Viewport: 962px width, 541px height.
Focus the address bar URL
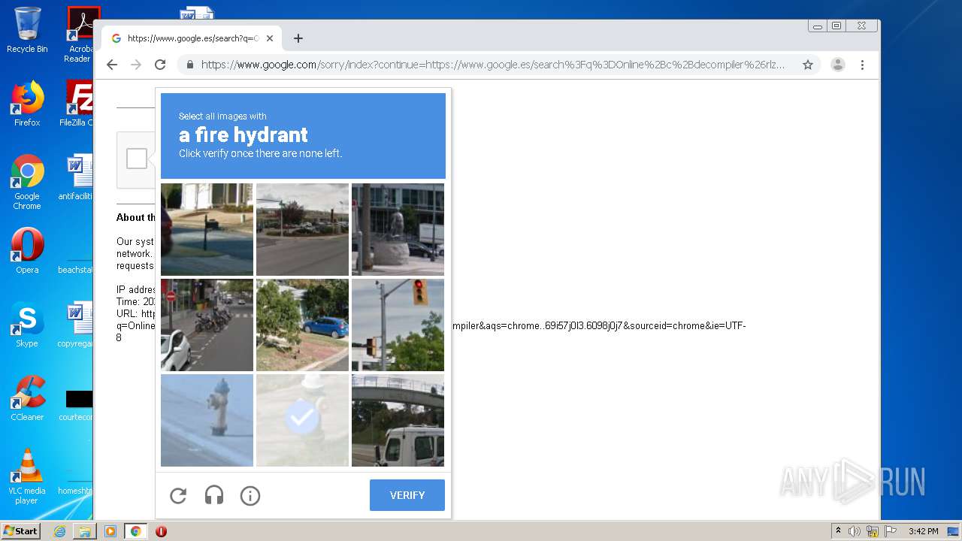(x=492, y=65)
